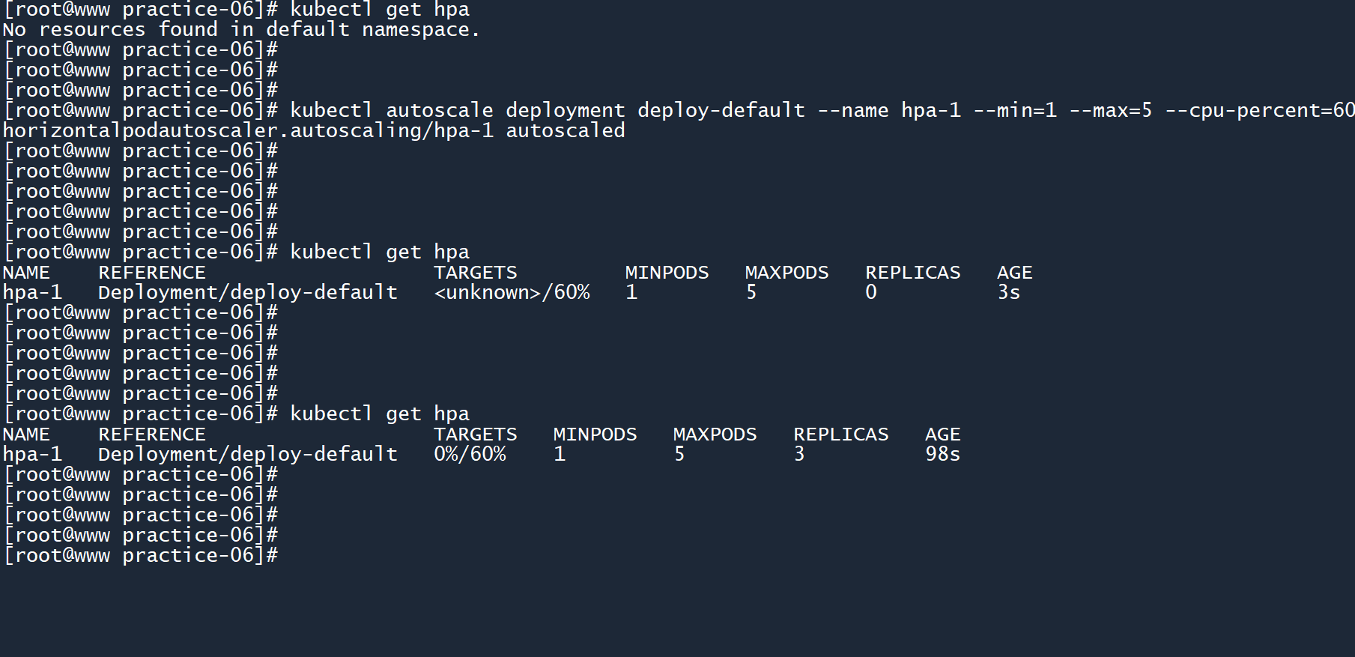Screen dimensions: 1355x657
Task: Click "hpa-1" after the --name flag
Action: pyautogui.click(x=930, y=111)
